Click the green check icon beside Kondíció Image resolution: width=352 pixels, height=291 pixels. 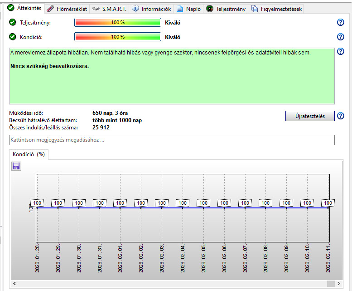pos(13,37)
